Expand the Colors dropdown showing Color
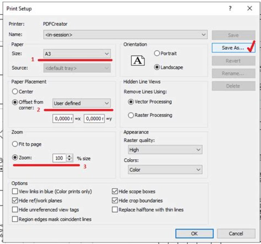Image resolution: width=261 pixels, height=244 pixels. tap(165, 170)
